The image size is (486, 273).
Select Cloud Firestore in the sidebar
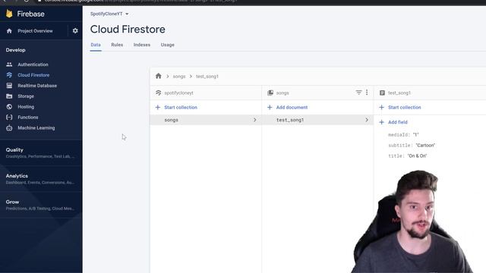click(x=33, y=75)
